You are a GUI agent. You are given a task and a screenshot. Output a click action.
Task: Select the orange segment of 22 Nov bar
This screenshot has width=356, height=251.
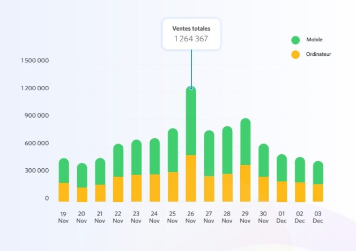tap(118, 189)
